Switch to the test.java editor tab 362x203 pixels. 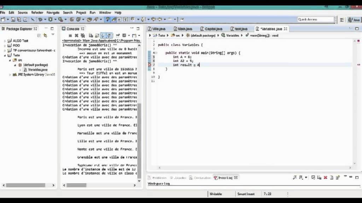pos(239,29)
